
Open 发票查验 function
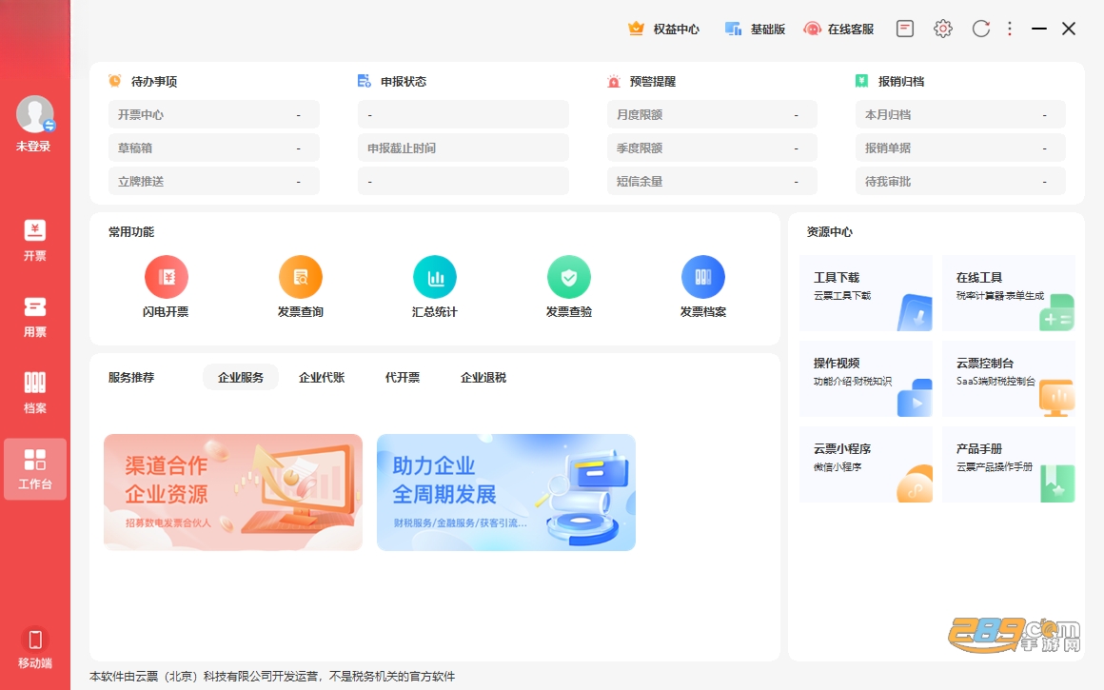coord(569,286)
